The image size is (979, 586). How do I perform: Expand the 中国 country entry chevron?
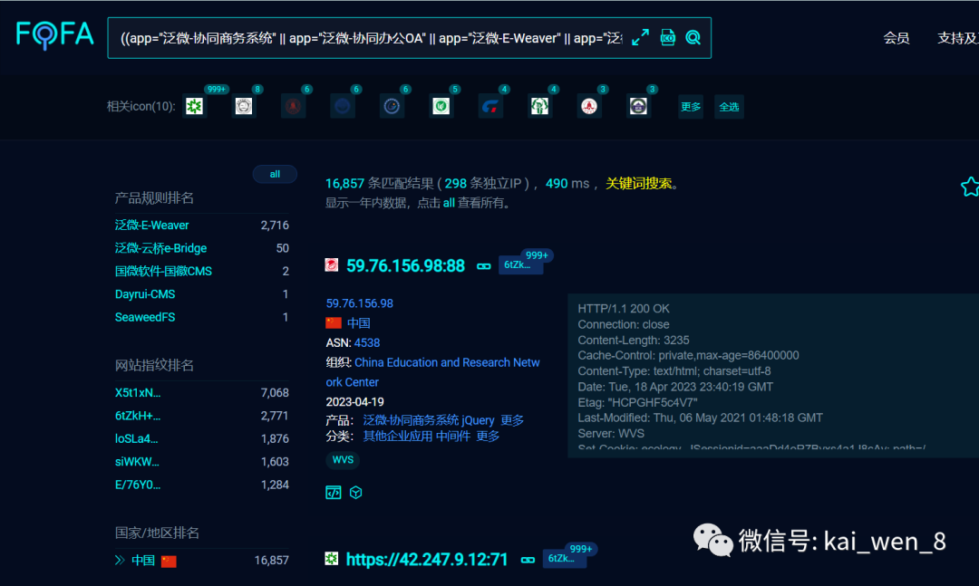(120, 560)
